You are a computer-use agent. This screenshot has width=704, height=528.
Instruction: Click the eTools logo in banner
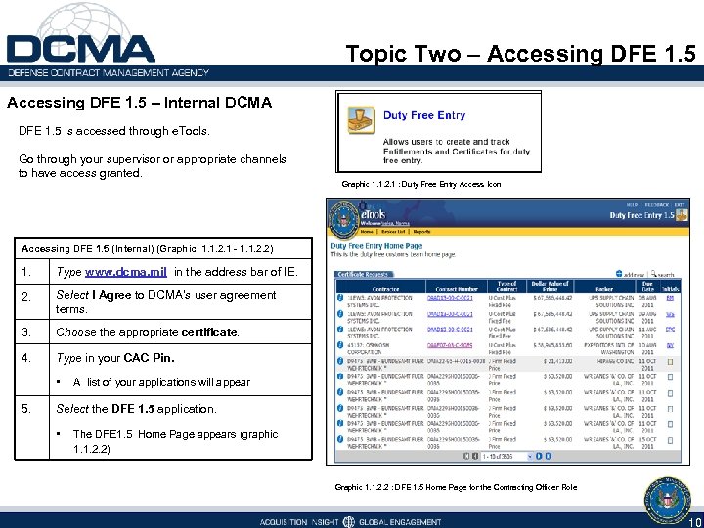point(374,213)
